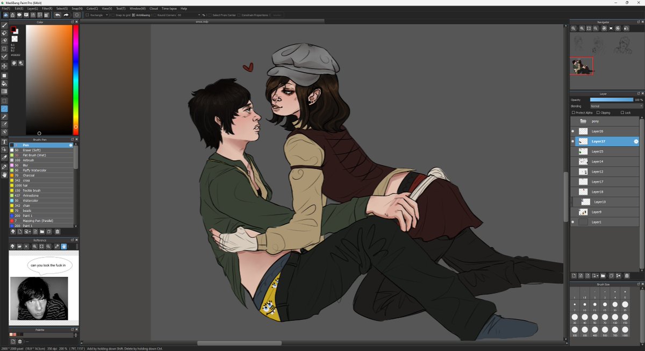Select the Eraser tool in left toolbar
Image resolution: width=645 pixels, height=351 pixels.
[x=4, y=33]
